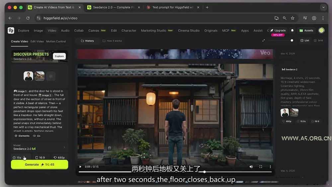Open the Originals nav item
Image resolution: width=332 pixels, height=187 pixels.
211,31
